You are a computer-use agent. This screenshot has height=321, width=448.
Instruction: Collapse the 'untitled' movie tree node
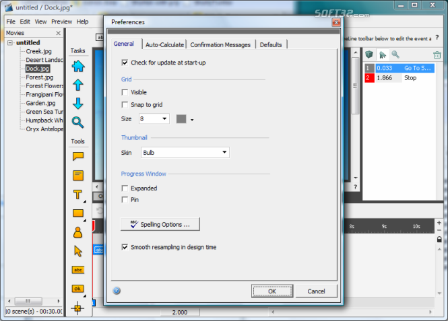point(10,43)
